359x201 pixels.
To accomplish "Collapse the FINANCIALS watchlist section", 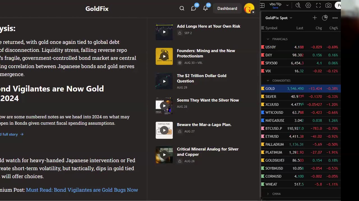I will coord(268,39).
